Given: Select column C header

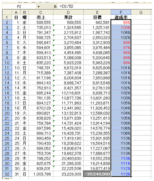Looking at the screenshot, I should [41, 12].
